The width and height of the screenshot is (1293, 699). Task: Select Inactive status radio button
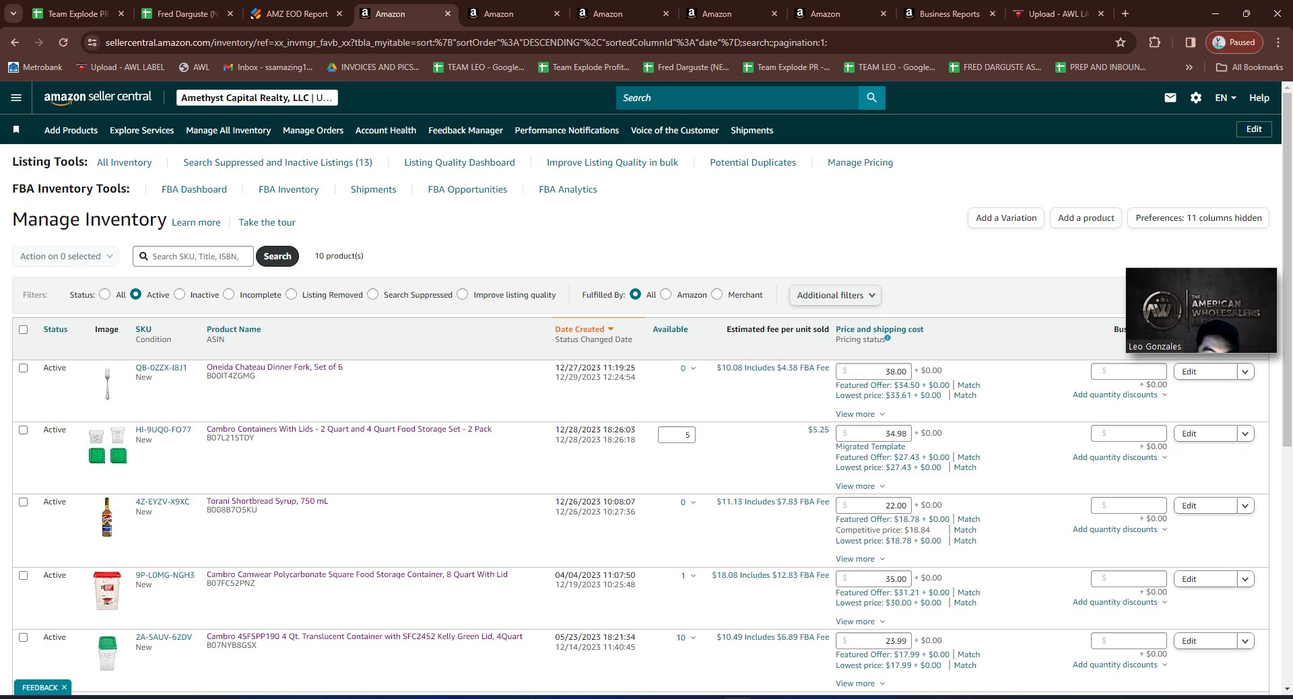(179, 294)
